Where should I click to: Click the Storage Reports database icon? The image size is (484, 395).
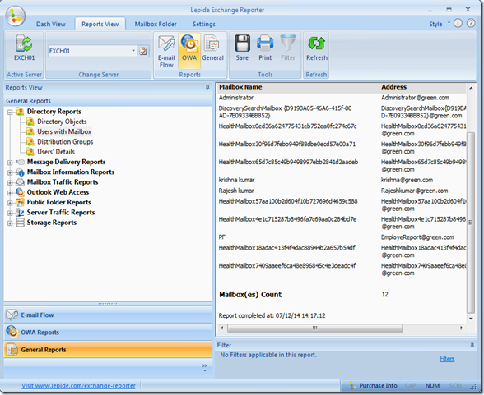click(x=20, y=223)
